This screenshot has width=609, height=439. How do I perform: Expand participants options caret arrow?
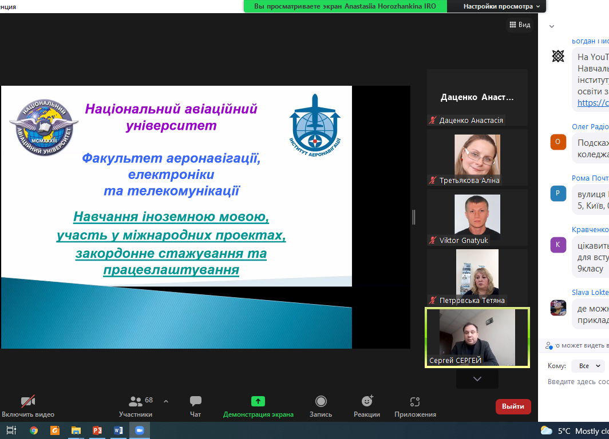point(166,401)
